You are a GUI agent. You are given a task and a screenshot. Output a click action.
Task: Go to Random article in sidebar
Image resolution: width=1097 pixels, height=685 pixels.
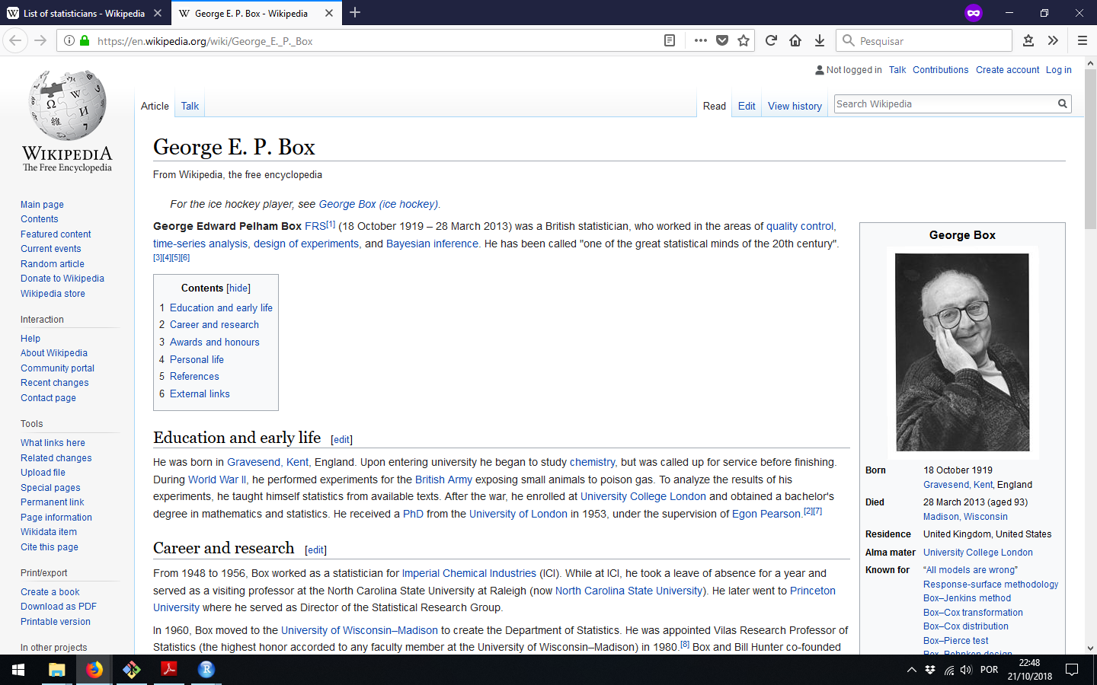(x=53, y=264)
